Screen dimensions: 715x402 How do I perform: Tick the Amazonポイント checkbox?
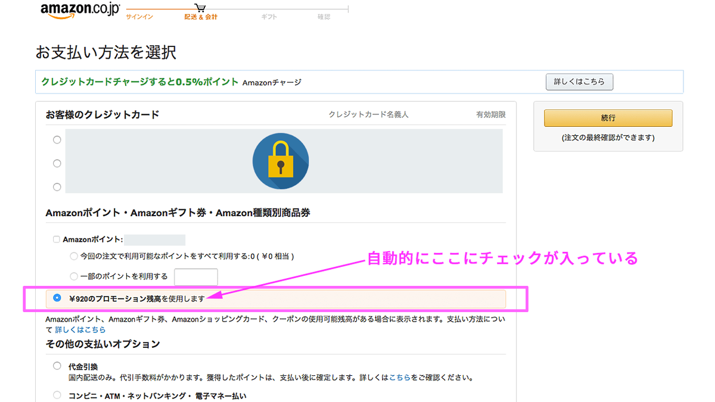[x=57, y=239]
